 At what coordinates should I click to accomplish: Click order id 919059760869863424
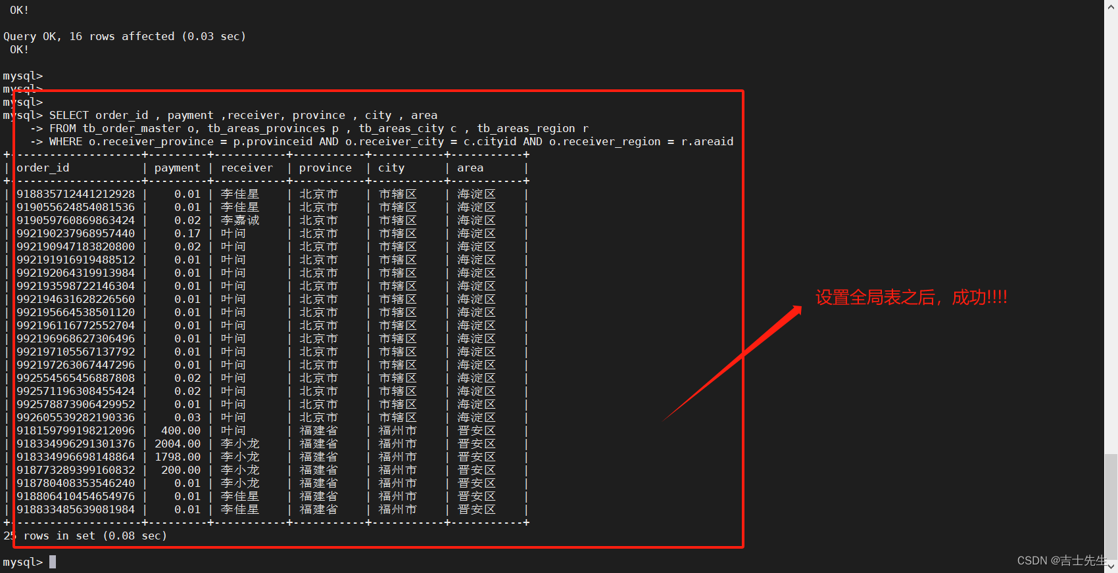click(76, 220)
